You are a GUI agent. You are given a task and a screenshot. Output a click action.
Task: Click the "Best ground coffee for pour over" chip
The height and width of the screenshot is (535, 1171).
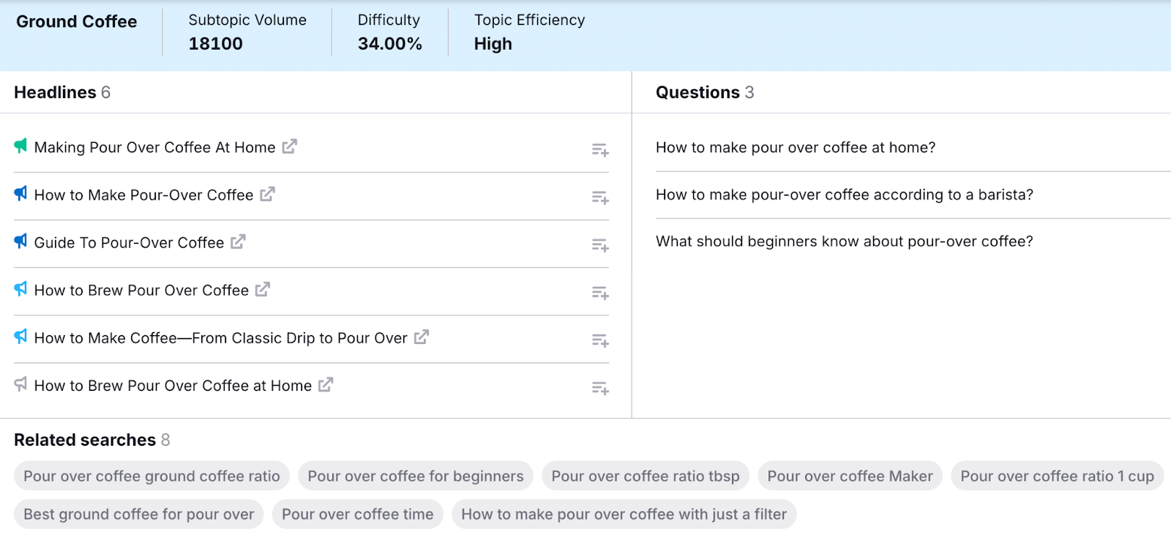point(137,514)
